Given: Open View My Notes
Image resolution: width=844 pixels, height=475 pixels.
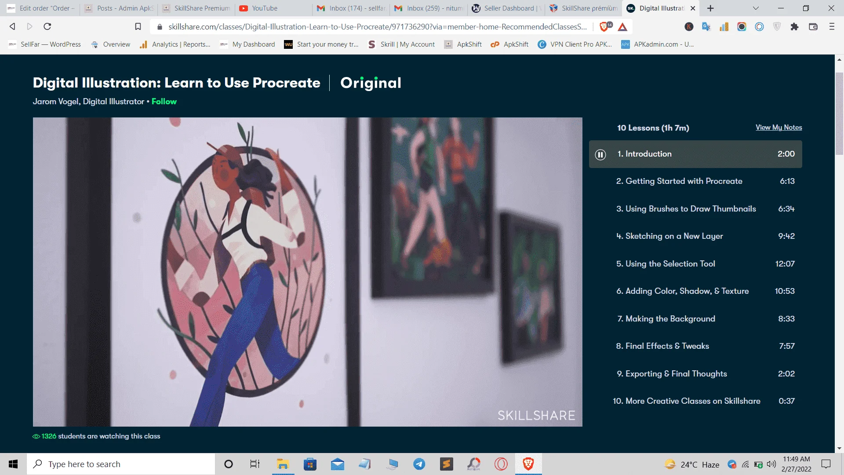Looking at the screenshot, I should [779, 128].
